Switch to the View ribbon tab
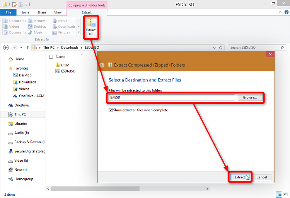Screen dimensions: 290x198 click(58, 12)
